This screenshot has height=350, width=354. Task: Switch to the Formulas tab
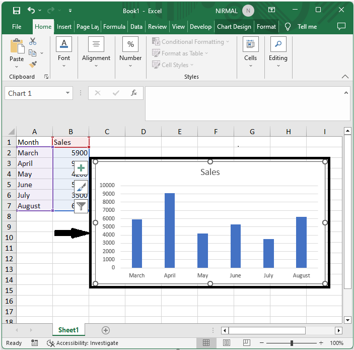click(114, 27)
